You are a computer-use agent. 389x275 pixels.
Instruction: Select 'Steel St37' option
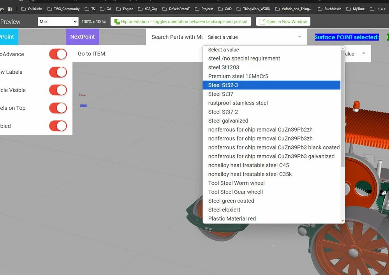tap(271, 94)
